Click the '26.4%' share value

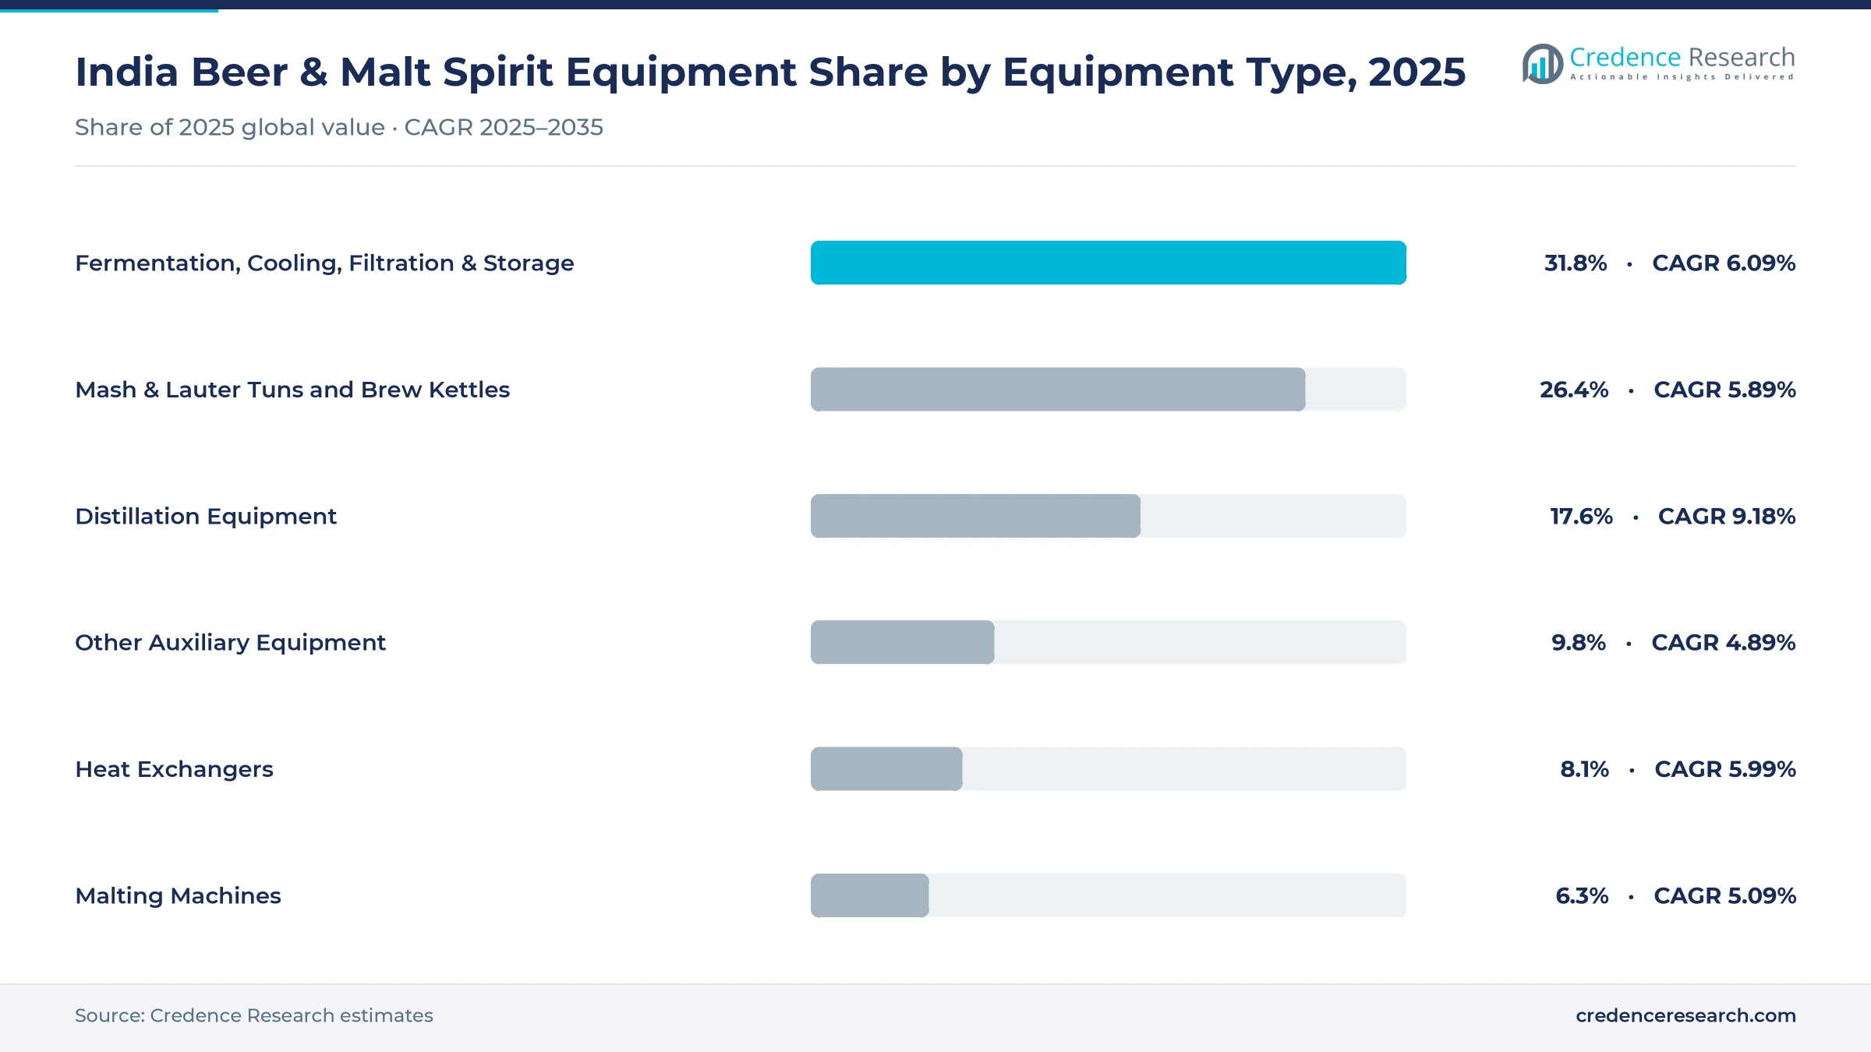(x=1574, y=390)
